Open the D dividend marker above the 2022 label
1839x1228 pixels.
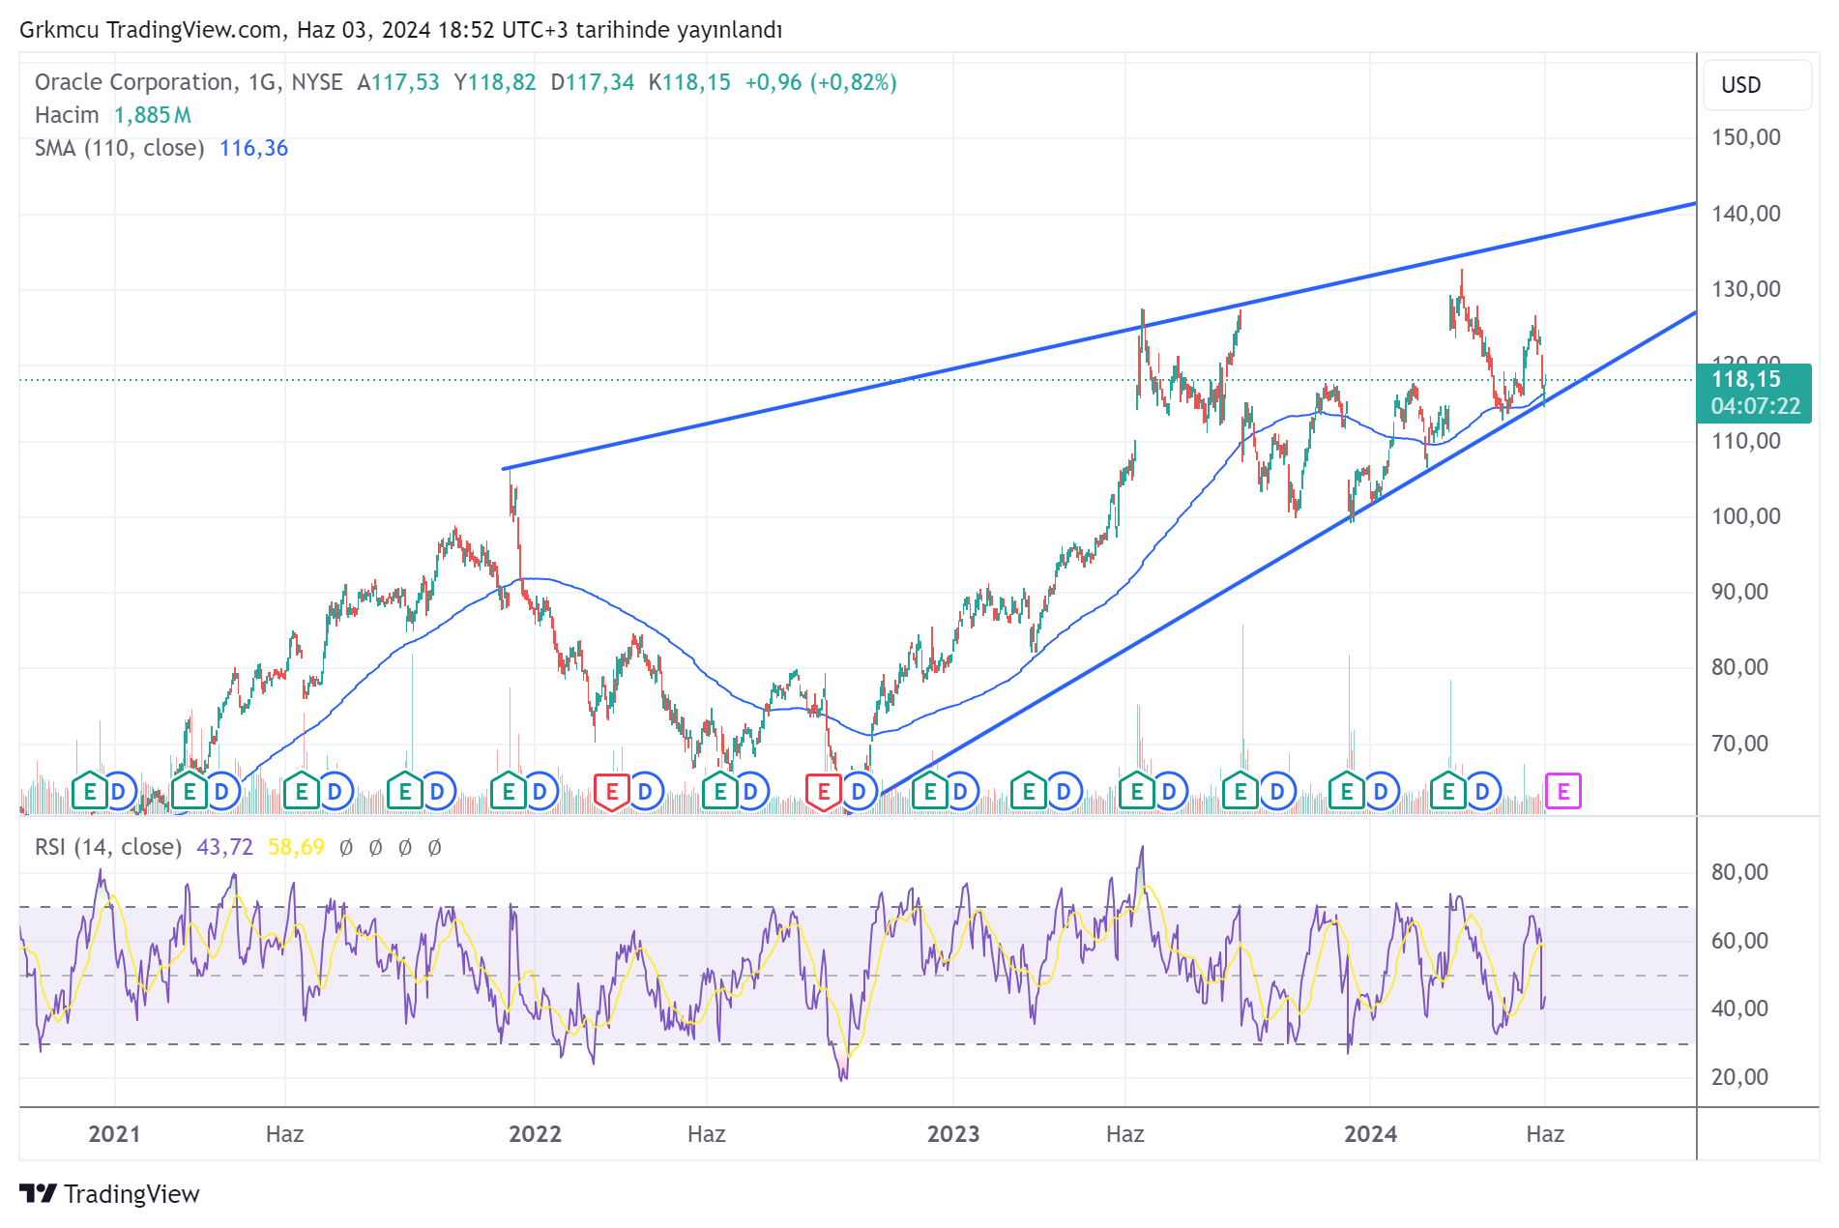point(540,792)
